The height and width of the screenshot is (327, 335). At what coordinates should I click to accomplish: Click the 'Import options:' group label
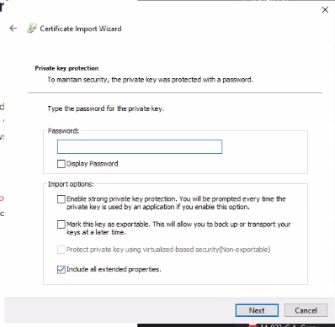click(x=71, y=184)
